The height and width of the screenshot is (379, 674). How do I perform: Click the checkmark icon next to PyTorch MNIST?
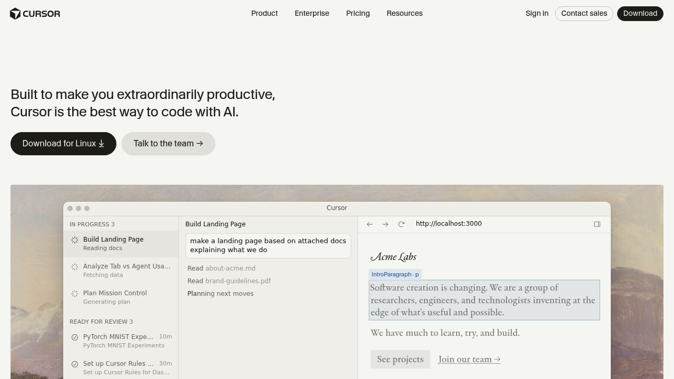click(x=75, y=337)
